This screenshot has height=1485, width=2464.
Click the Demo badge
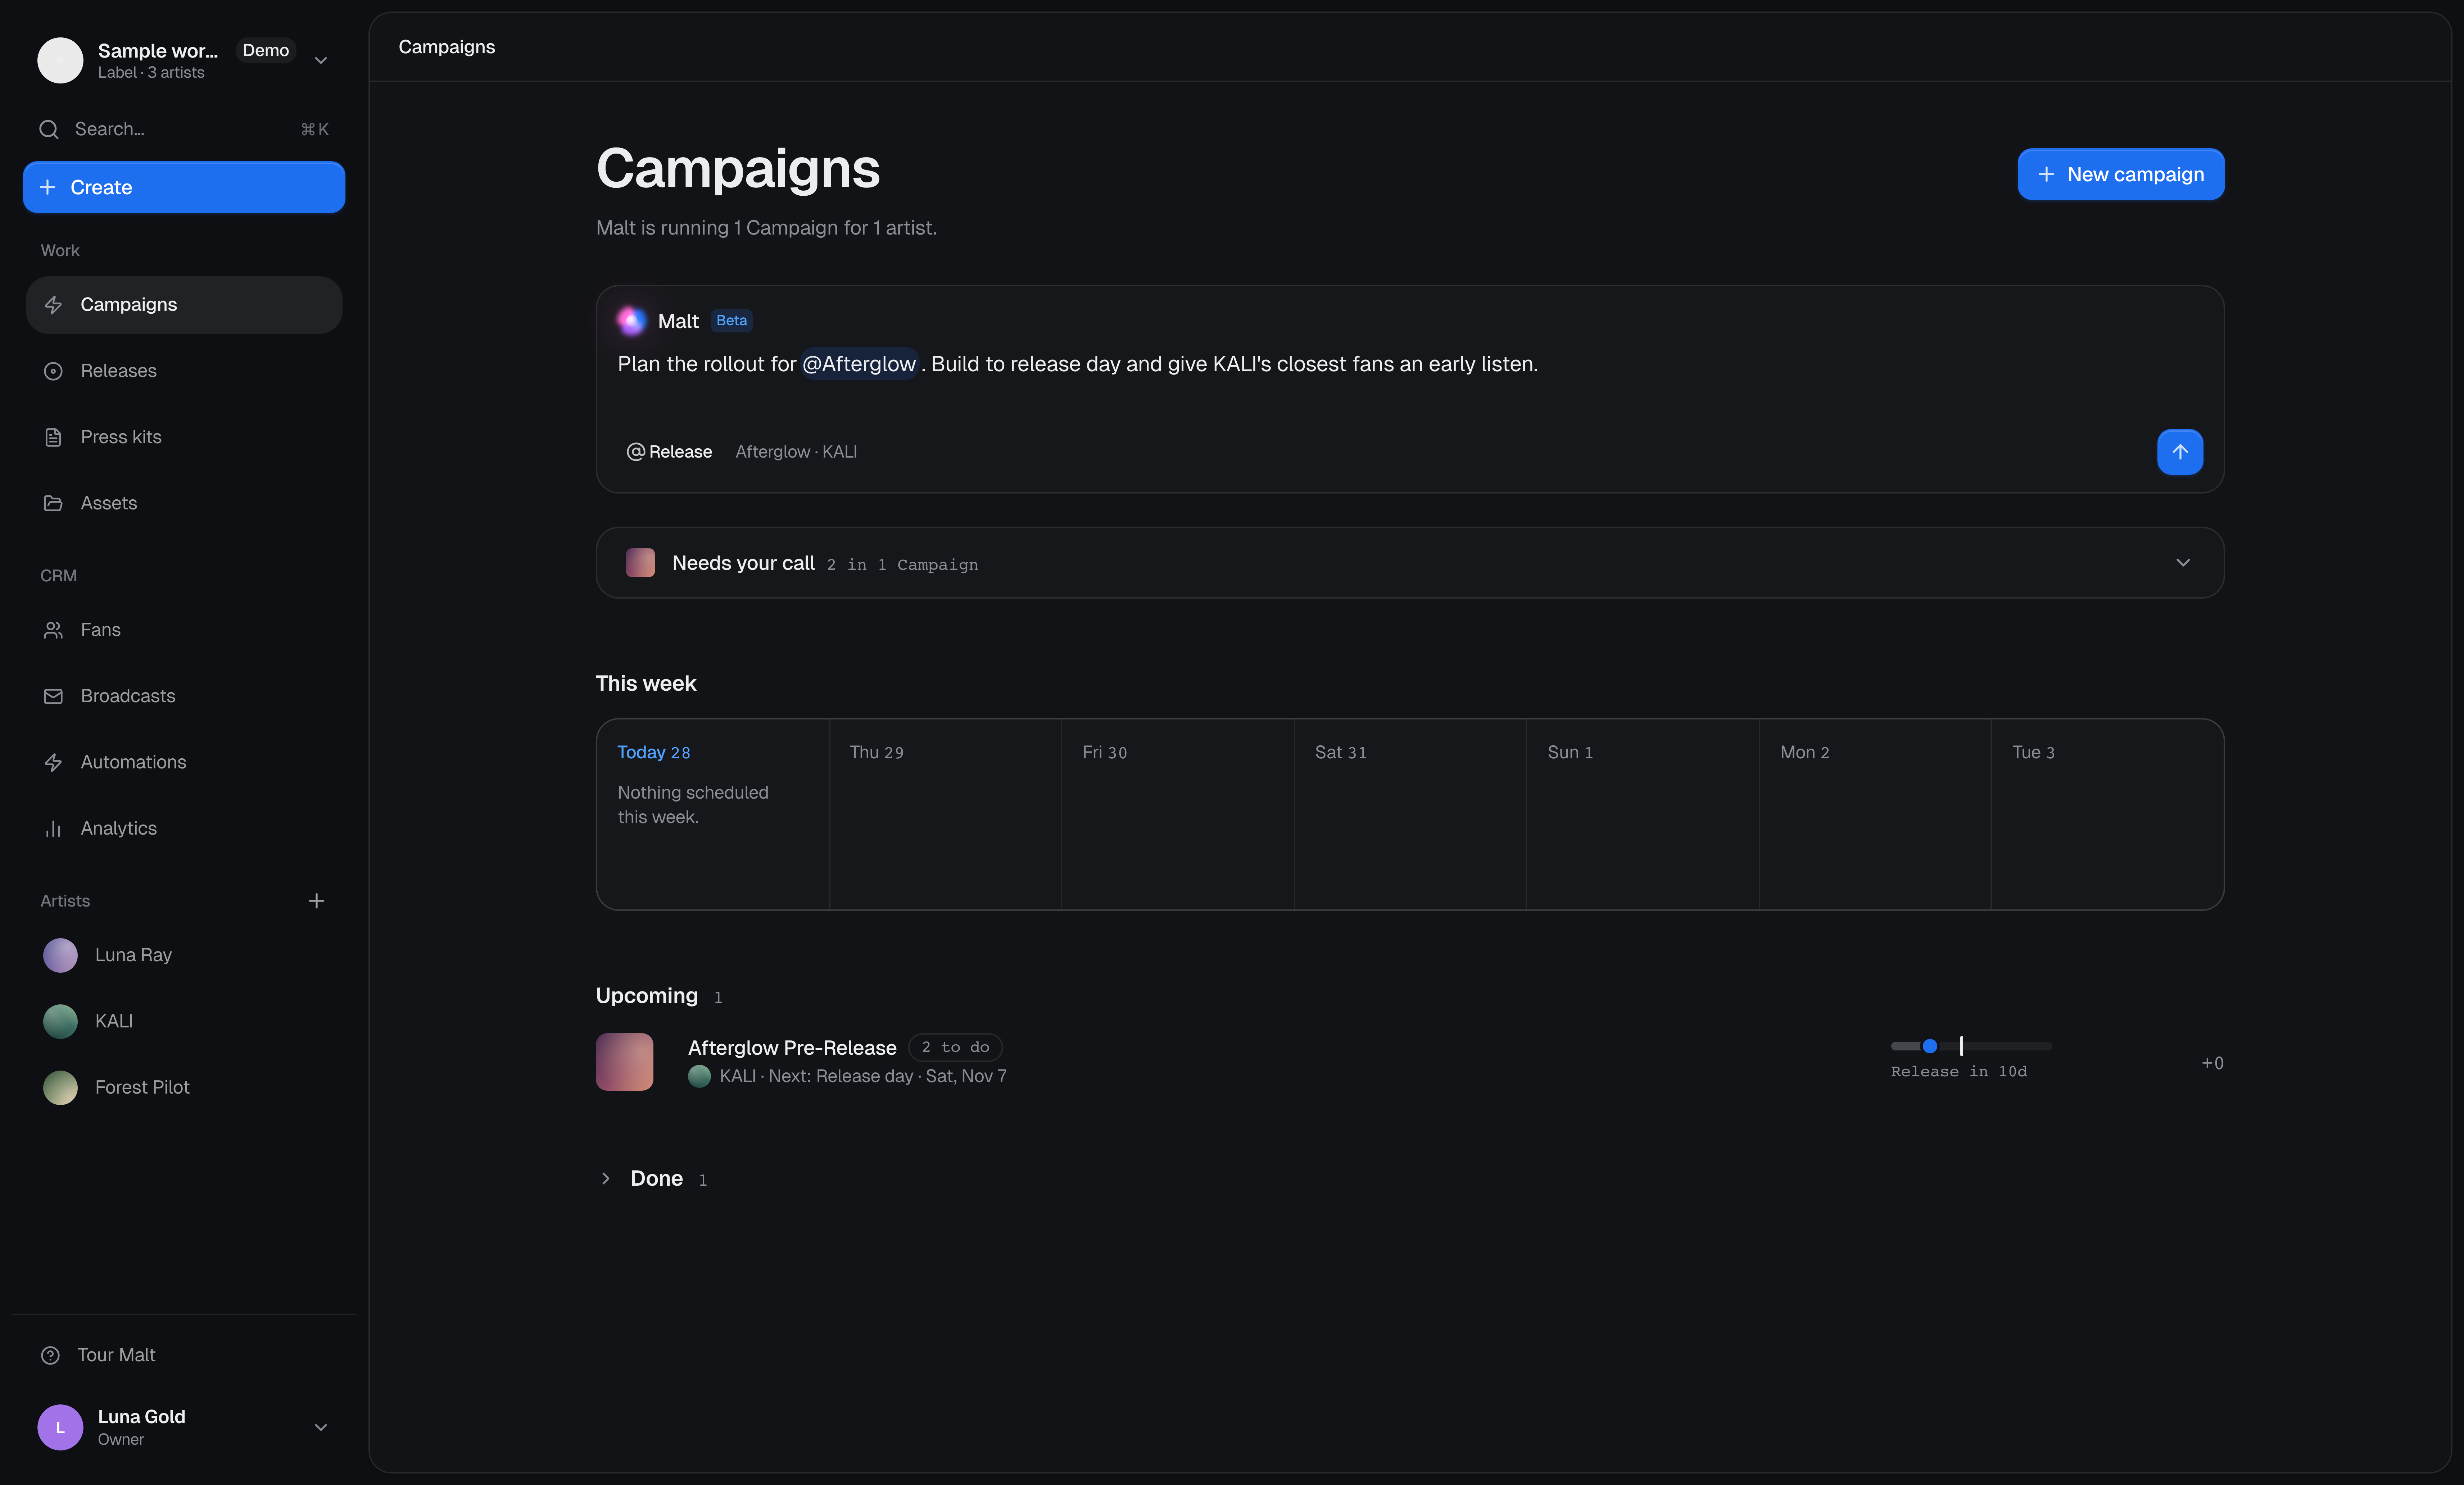(266, 50)
